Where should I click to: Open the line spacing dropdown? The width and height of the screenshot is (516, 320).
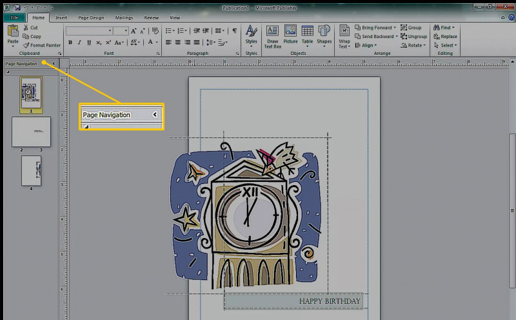210,43
